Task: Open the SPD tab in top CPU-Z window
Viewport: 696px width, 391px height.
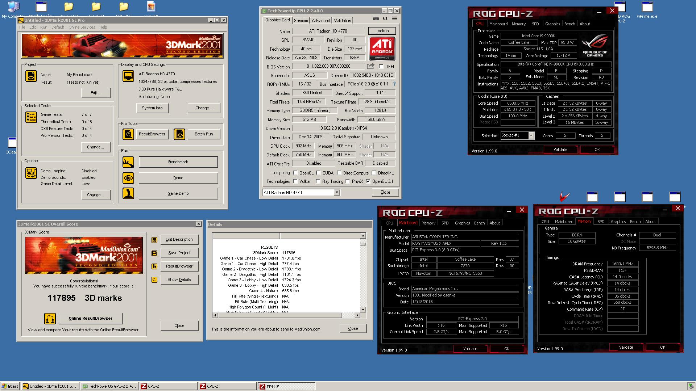Action: pyautogui.click(x=535, y=24)
